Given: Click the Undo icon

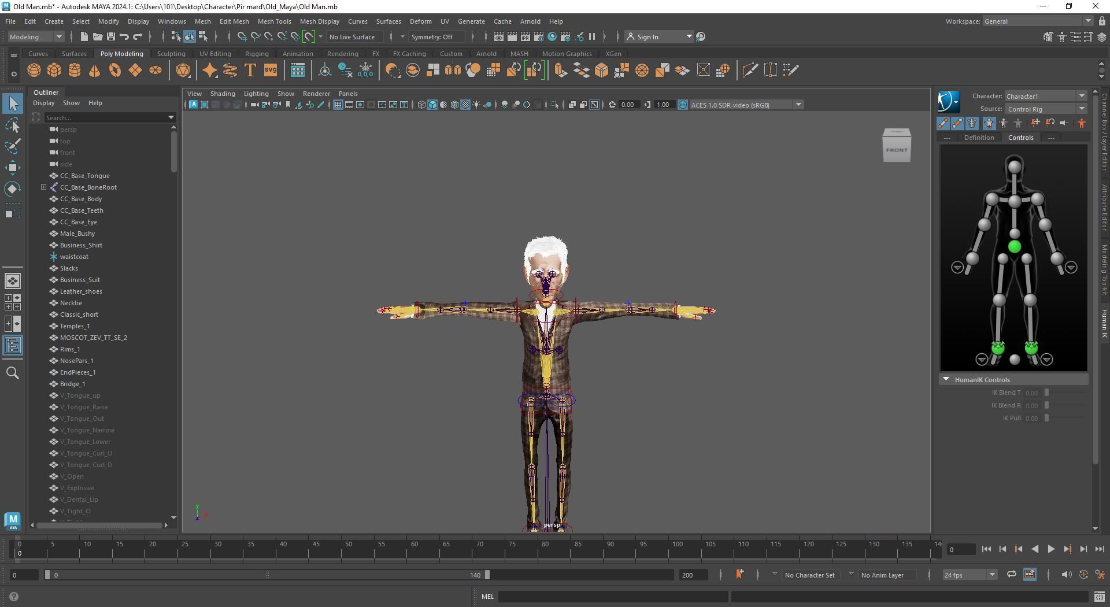Looking at the screenshot, I should pyautogui.click(x=124, y=36).
